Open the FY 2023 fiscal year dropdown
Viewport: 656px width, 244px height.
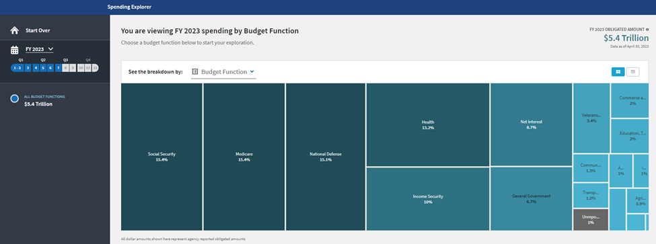[39, 49]
